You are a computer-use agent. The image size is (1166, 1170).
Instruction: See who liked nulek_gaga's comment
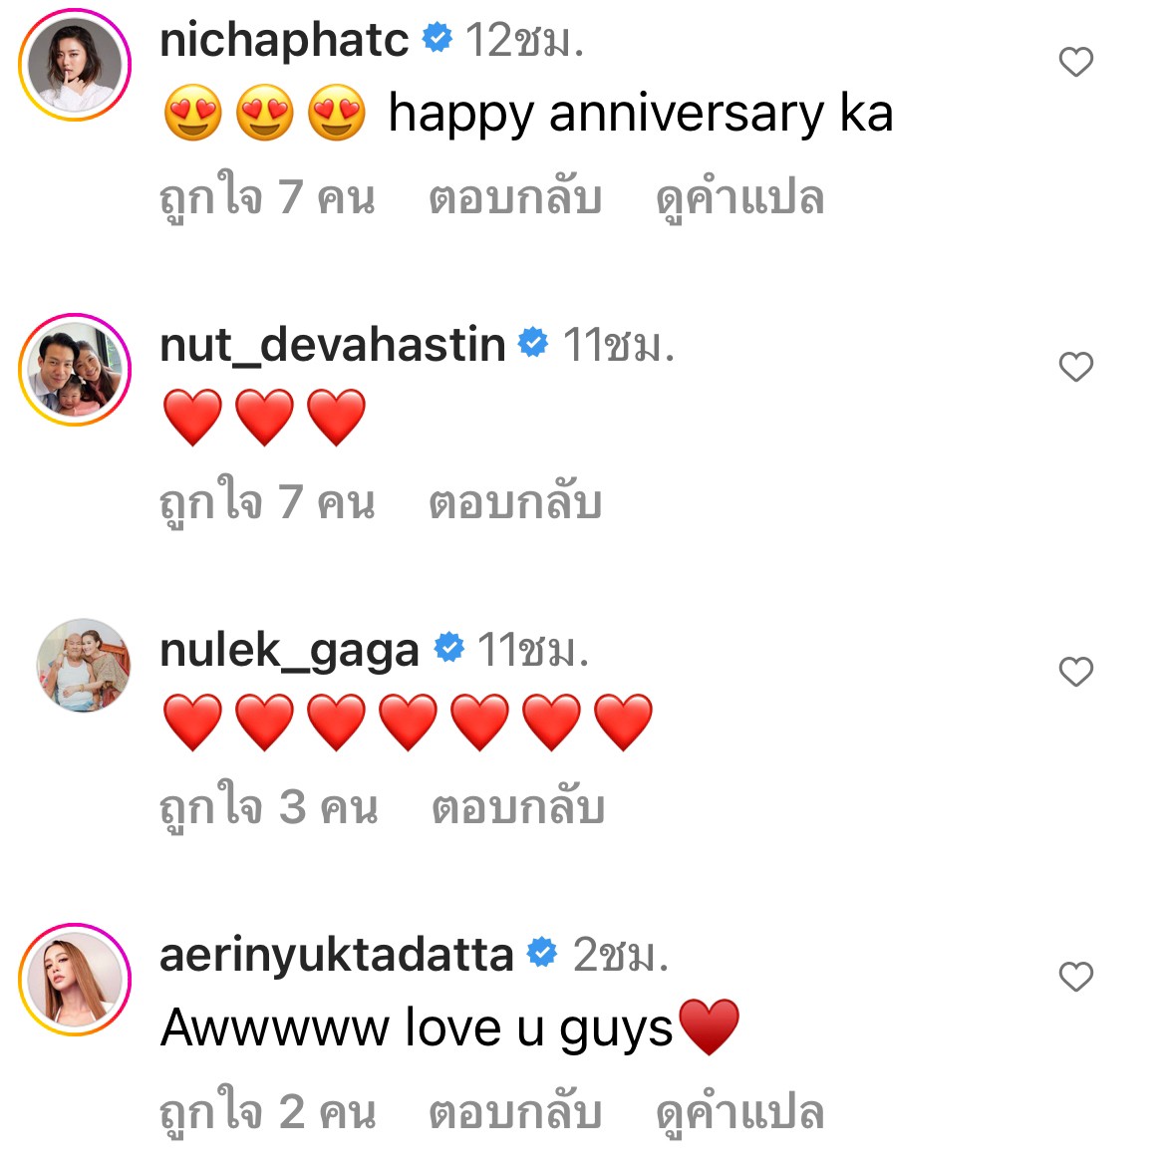pos(269,807)
